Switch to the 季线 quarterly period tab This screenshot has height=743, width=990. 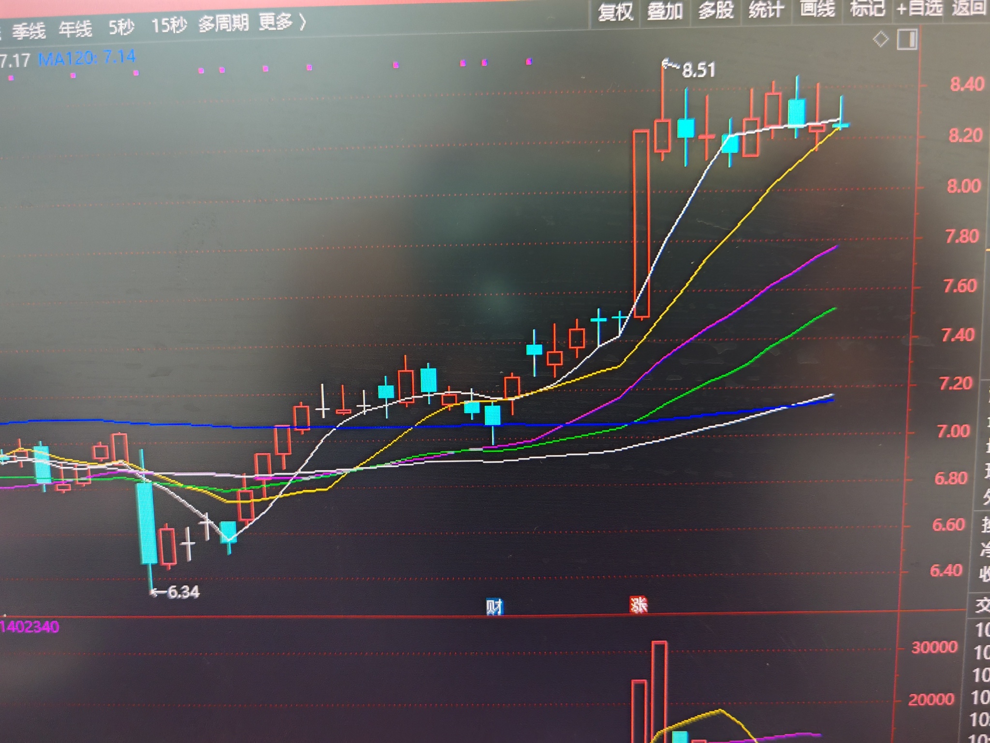(29, 32)
